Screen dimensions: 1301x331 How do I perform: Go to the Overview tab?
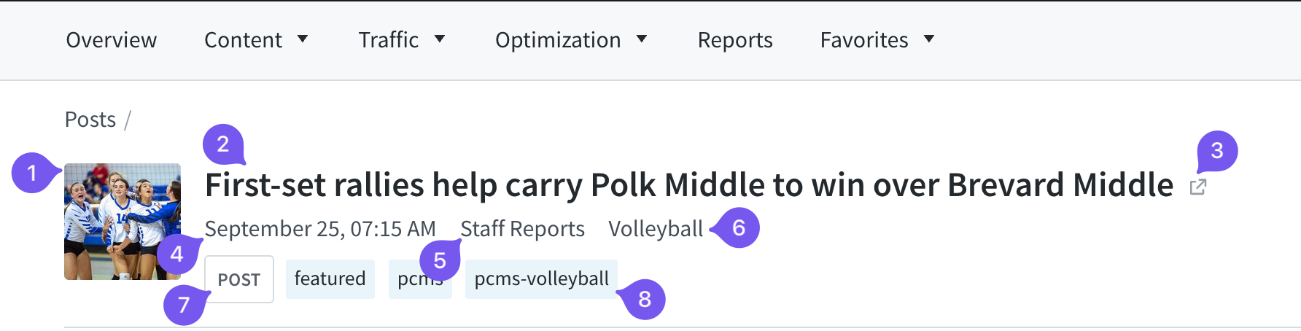[x=112, y=40]
